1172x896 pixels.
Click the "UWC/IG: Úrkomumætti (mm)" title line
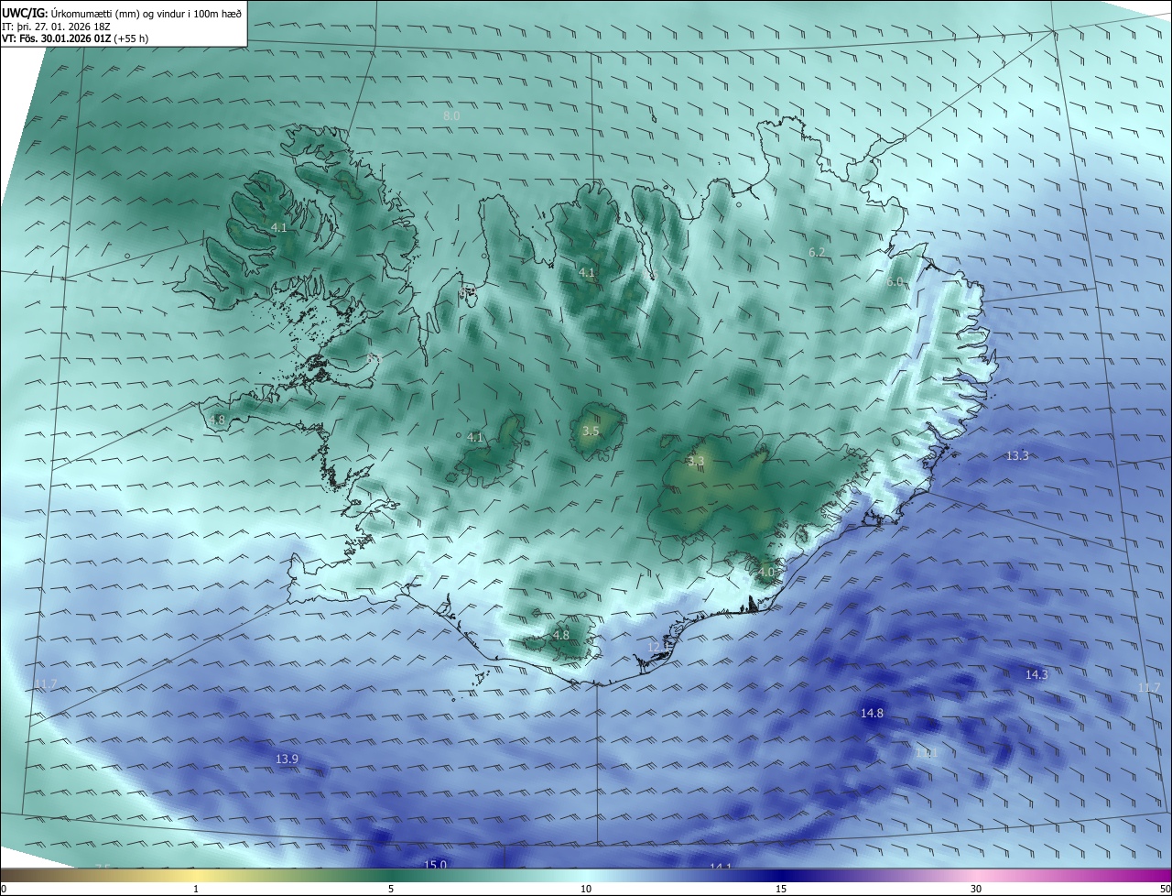click(122, 13)
